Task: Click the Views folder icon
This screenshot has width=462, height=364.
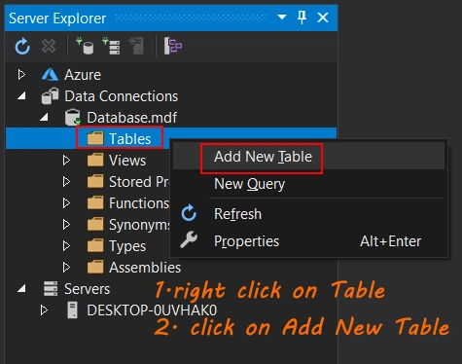Action: [95, 160]
